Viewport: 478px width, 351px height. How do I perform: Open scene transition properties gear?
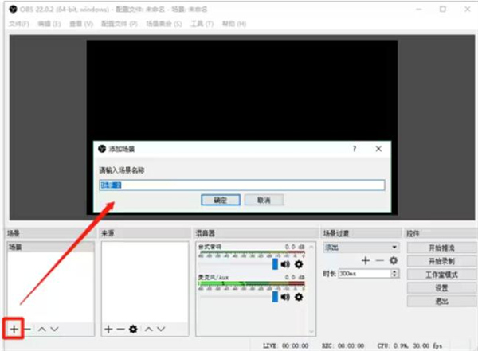[x=393, y=260]
